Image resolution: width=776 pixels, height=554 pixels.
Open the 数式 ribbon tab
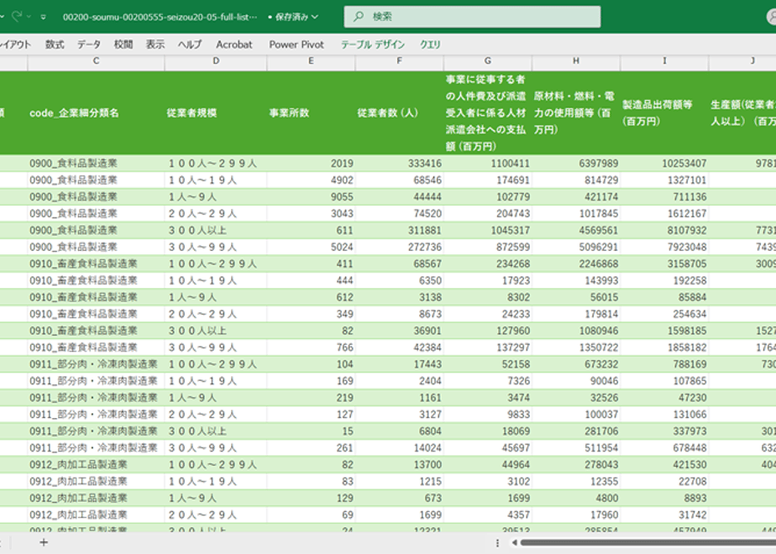pyautogui.click(x=55, y=44)
